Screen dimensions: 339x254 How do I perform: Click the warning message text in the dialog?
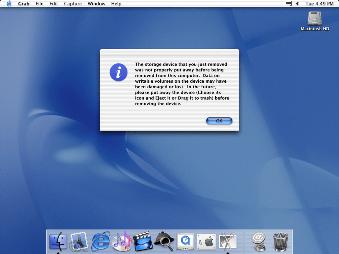pyautogui.click(x=182, y=84)
